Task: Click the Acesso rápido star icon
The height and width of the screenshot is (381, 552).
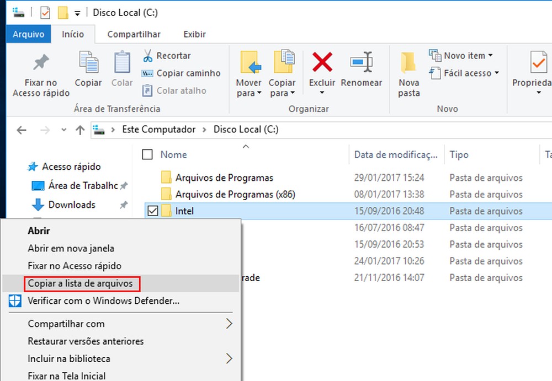Action: (33, 167)
